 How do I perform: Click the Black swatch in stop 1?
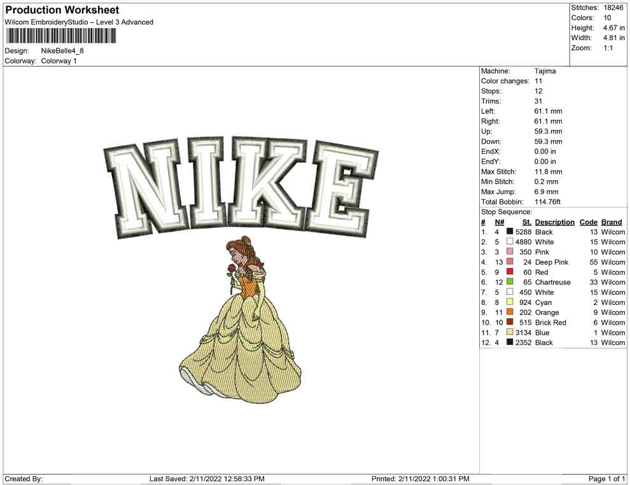tap(510, 232)
